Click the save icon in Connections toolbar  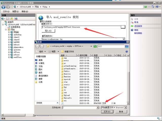[x=7, y=19]
